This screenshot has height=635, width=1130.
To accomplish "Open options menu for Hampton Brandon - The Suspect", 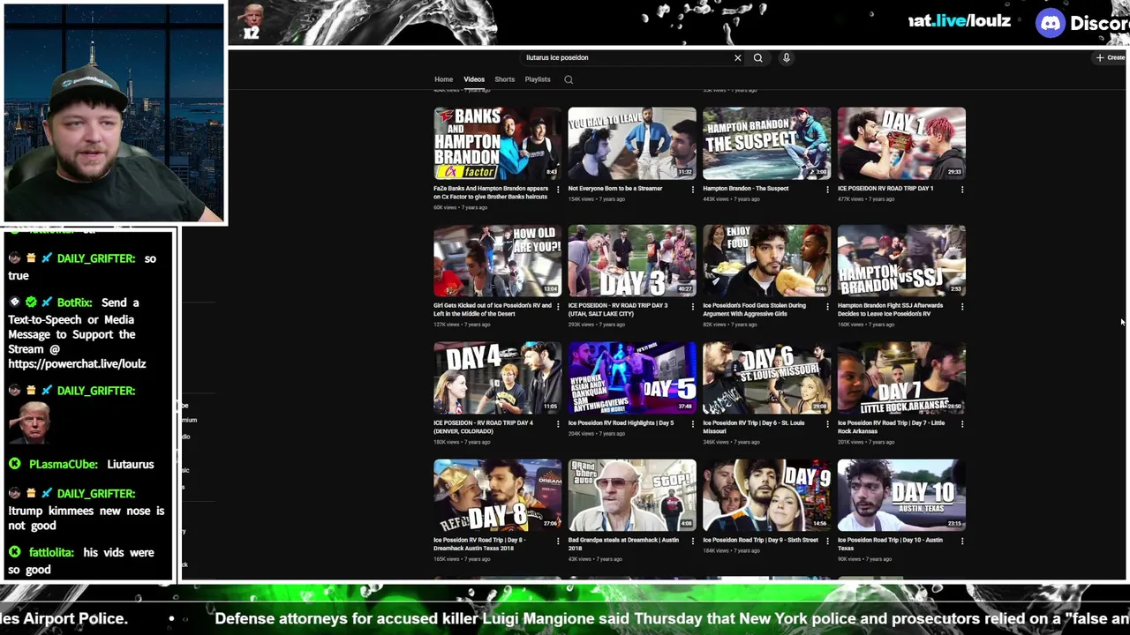I will tap(827, 189).
